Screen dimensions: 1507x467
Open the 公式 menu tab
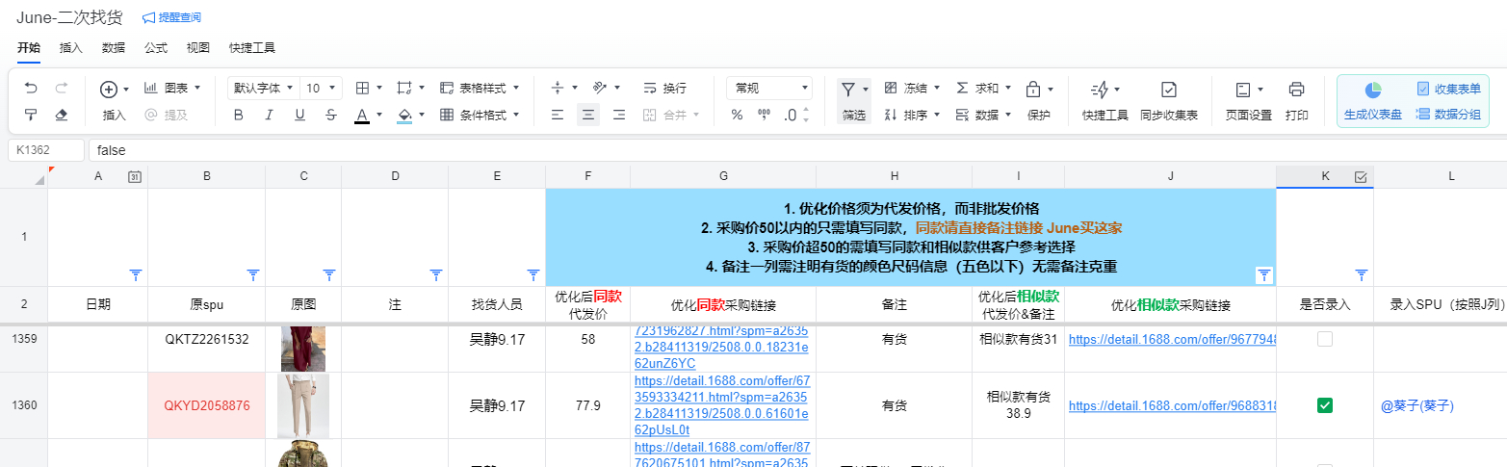click(x=156, y=48)
